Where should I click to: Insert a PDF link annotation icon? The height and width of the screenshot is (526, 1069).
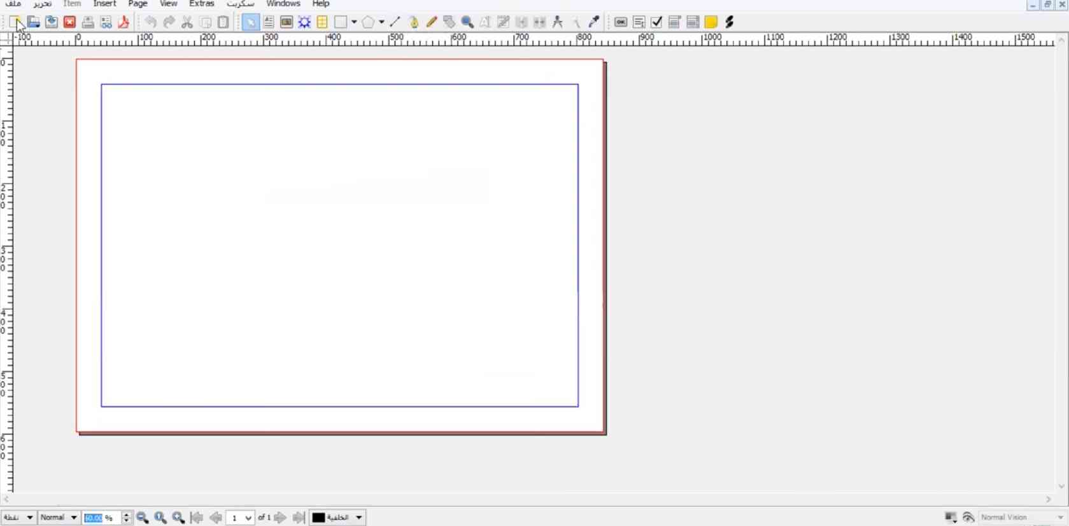pos(730,22)
